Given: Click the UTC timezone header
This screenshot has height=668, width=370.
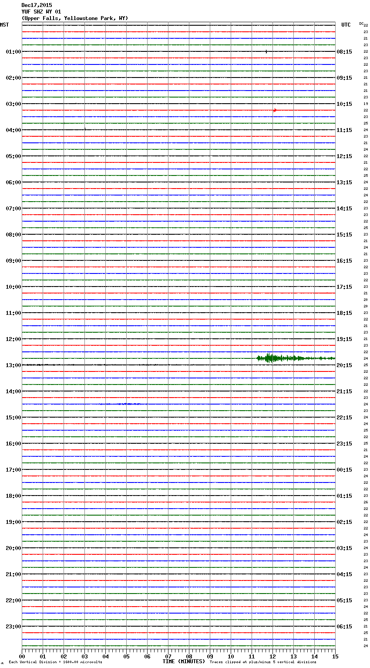Looking at the screenshot, I should [346, 25].
